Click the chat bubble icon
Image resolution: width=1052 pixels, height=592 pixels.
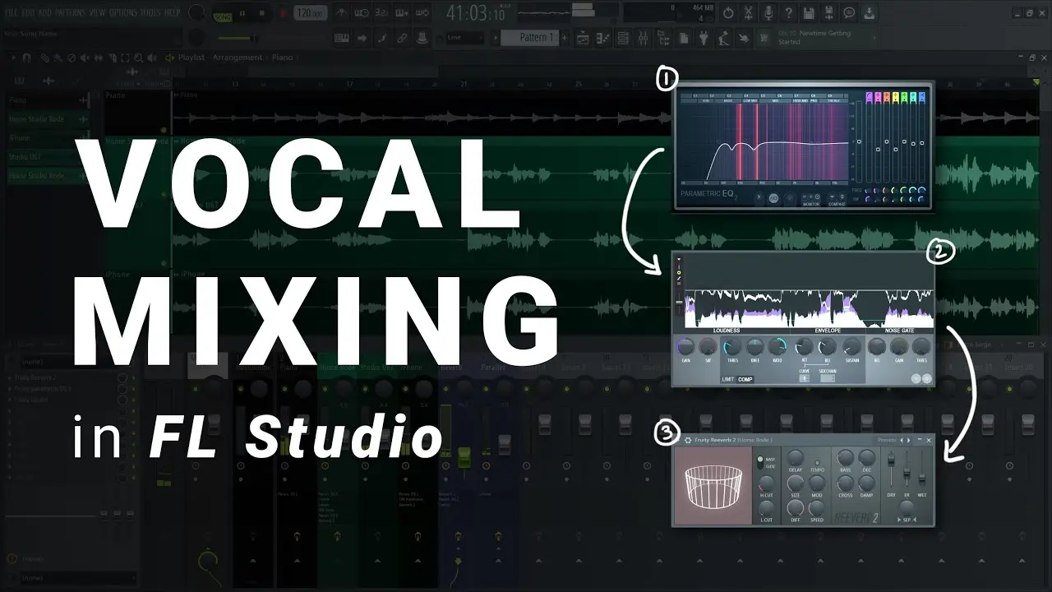pos(849,13)
